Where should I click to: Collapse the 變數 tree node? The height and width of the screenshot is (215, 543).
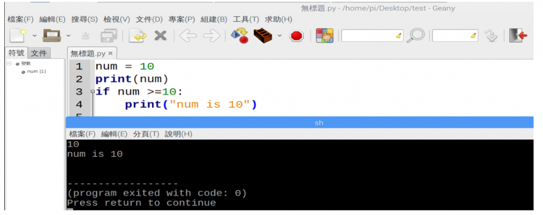[x=10, y=64]
